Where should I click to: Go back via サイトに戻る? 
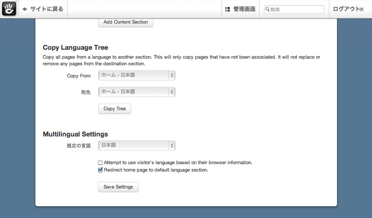pyautogui.click(x=47, y=9)
